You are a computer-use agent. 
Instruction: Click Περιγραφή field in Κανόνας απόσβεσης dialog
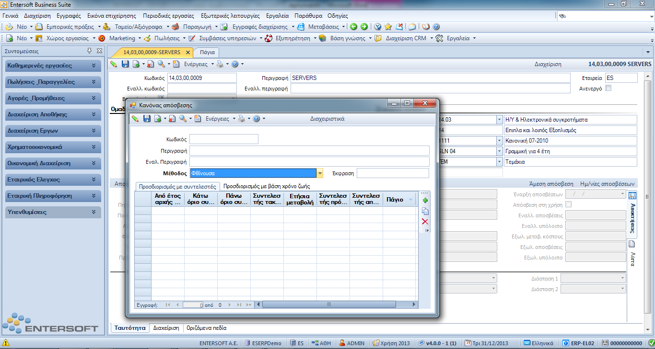309,151
